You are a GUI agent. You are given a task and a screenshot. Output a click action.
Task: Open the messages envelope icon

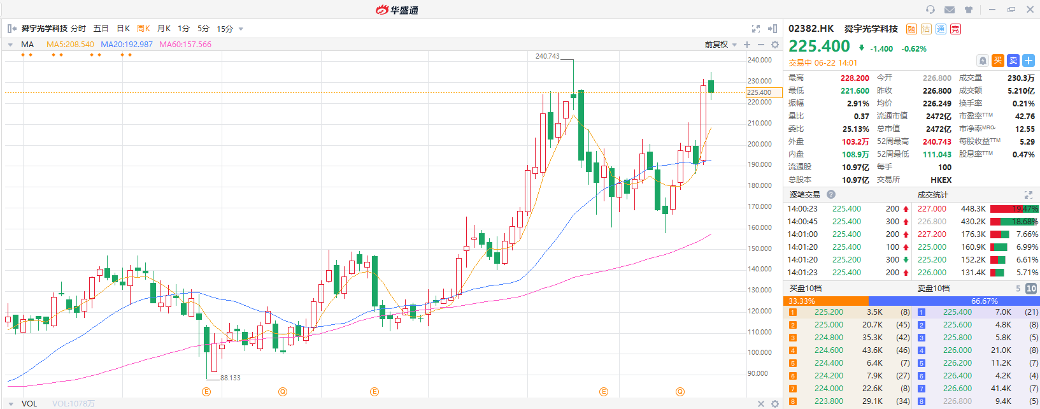pyautogui.click(x=950, y=10)
